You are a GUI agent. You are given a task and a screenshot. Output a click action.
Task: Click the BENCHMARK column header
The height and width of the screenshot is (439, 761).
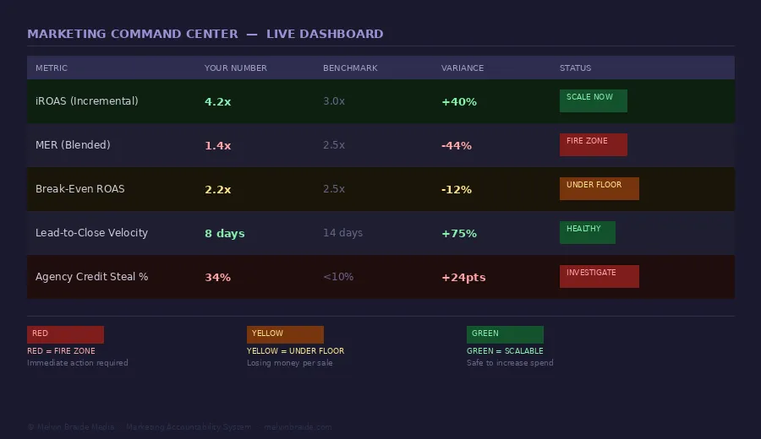click(x=350, y=68)
